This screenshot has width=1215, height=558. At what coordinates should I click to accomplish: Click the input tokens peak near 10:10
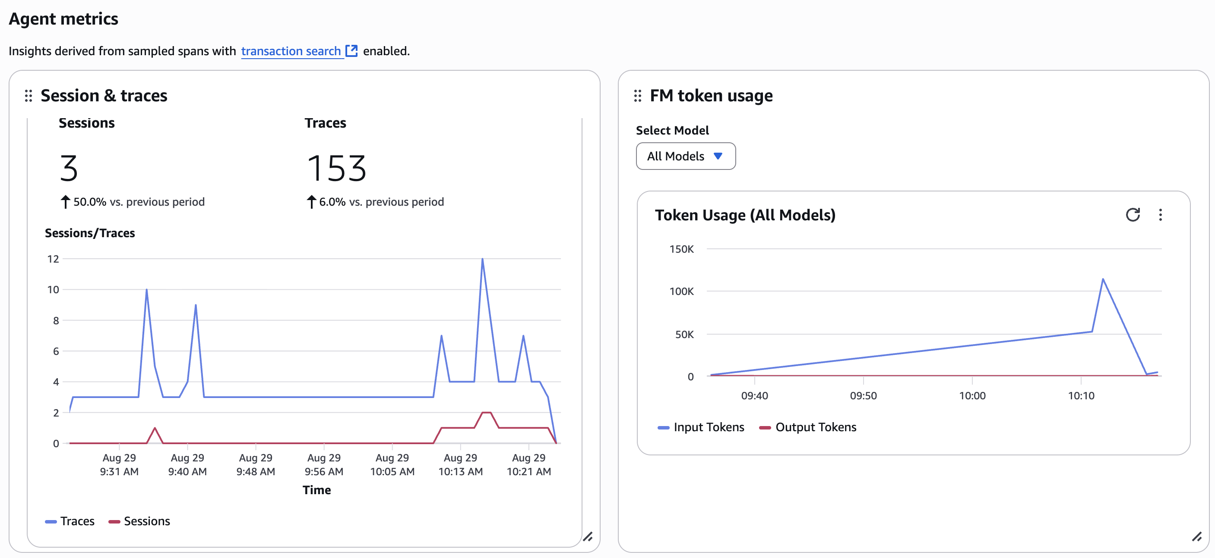[1103, 279]
